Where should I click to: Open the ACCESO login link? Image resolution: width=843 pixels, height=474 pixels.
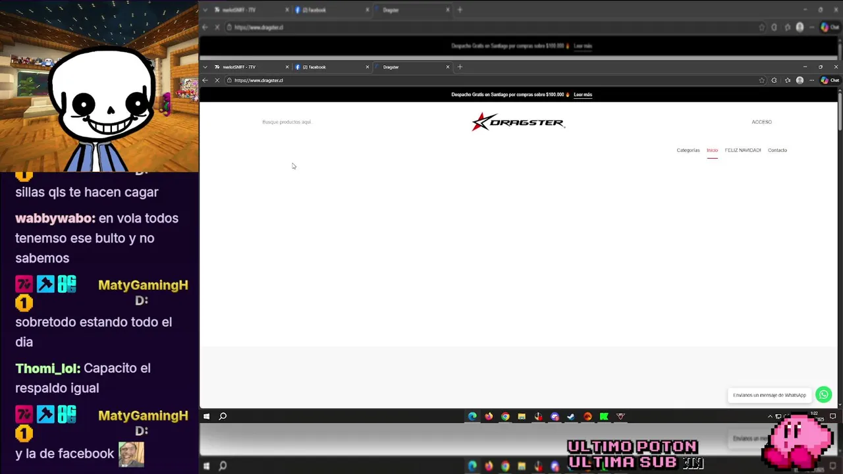click(762, 122)
